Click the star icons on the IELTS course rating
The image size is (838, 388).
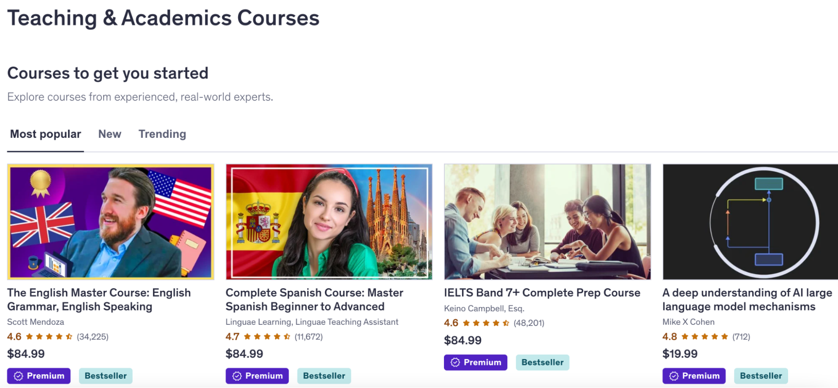[x=484, y=323]
